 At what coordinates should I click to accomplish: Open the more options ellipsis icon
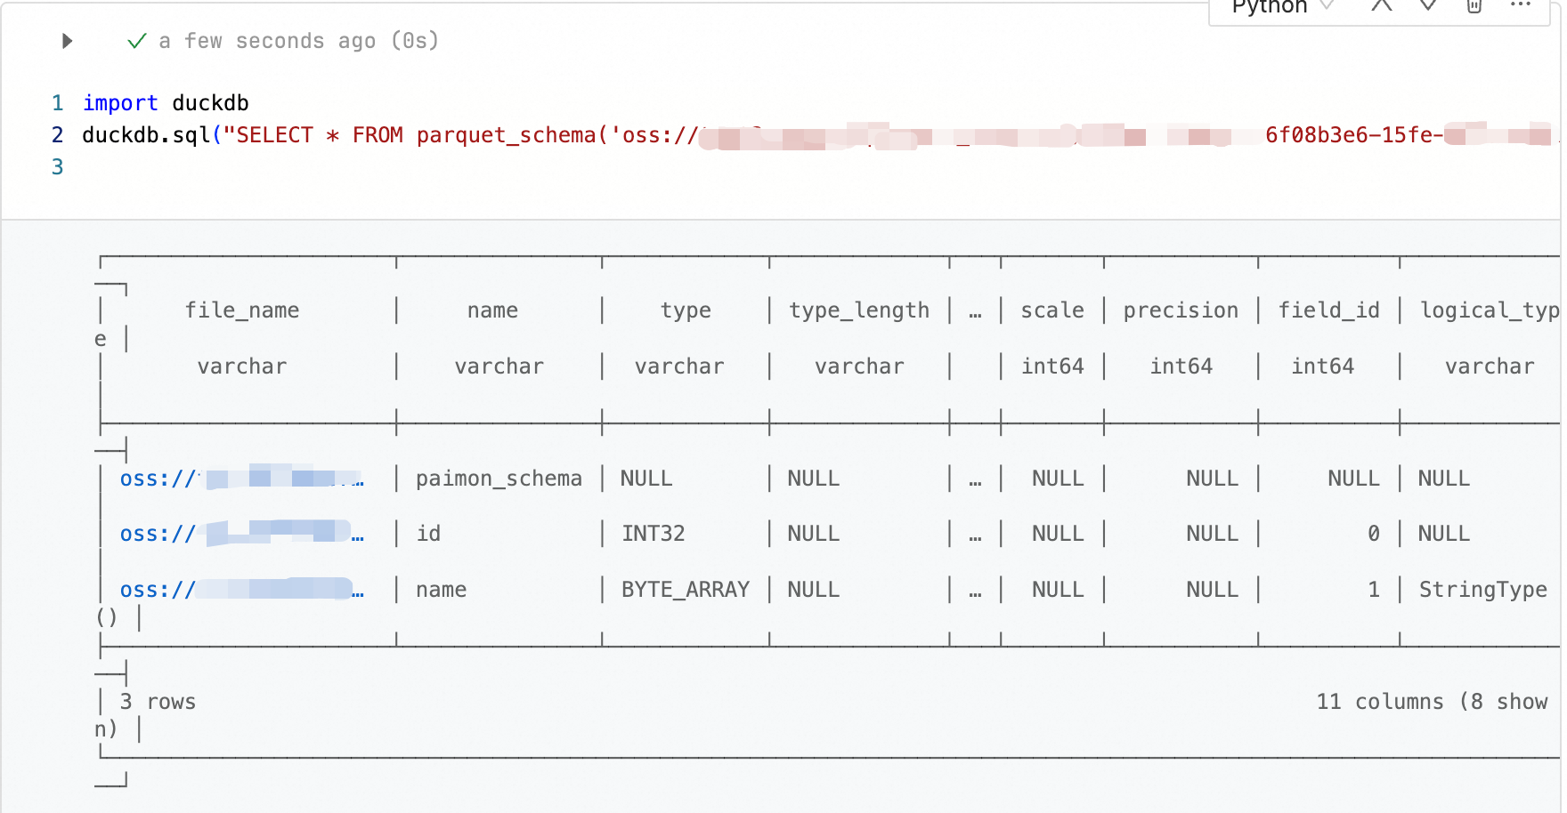pos(1519,9)
